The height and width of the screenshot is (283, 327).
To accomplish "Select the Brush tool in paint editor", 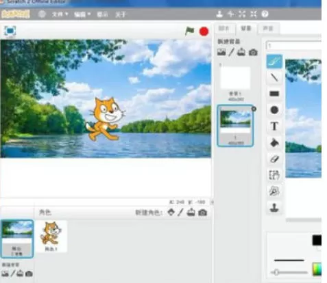I will [x=274, y=61].
